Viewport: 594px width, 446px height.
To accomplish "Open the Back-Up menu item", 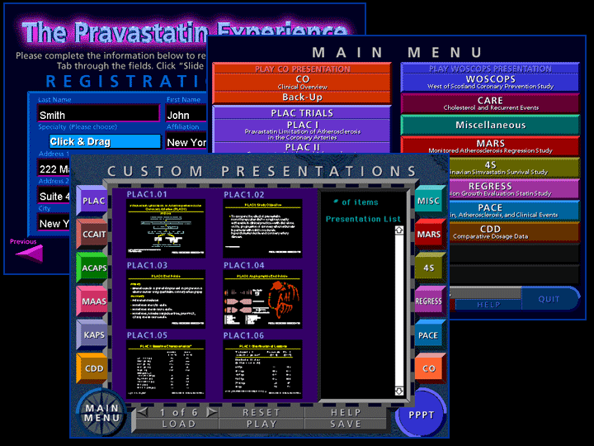I will coord(302,97).
